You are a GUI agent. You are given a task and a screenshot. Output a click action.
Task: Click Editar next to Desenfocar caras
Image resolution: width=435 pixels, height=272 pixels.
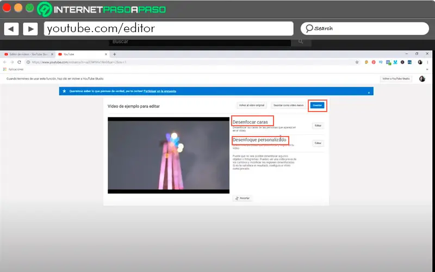coord(318,126)
